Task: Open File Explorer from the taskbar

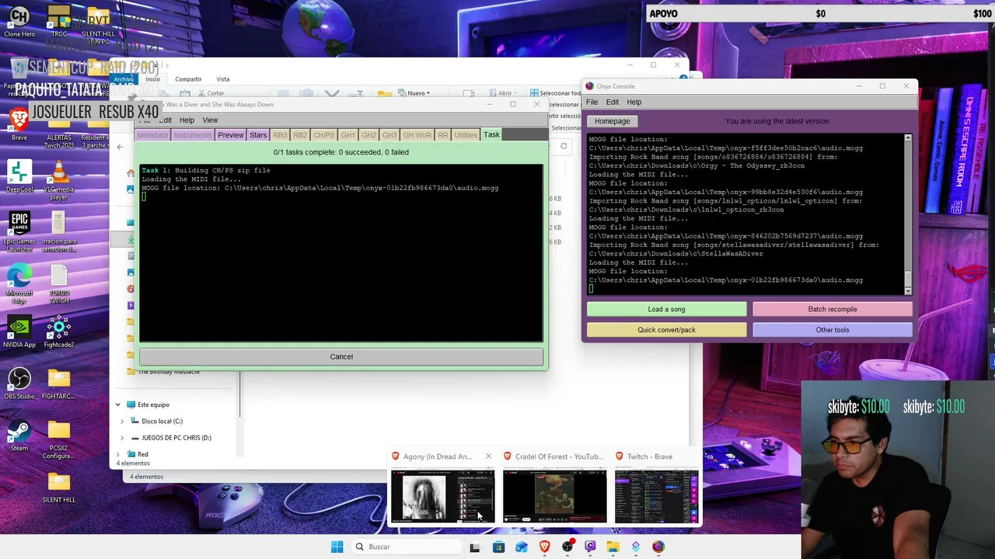Action: 613,547
